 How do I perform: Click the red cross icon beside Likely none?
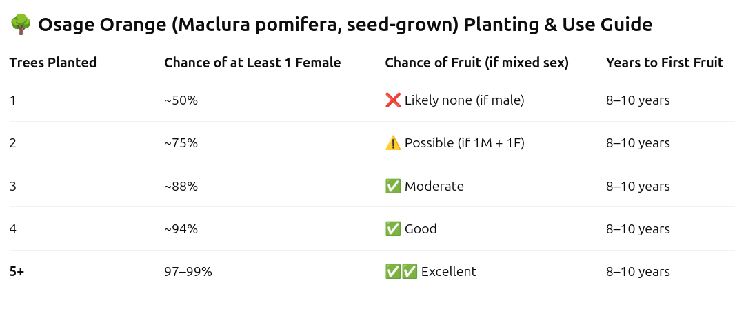pyautogui.click(x=393, y=100)
